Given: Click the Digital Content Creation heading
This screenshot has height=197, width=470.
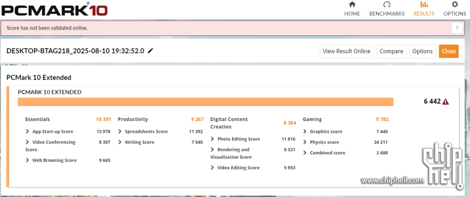Looking at the screenshot, I should (229, 123).
